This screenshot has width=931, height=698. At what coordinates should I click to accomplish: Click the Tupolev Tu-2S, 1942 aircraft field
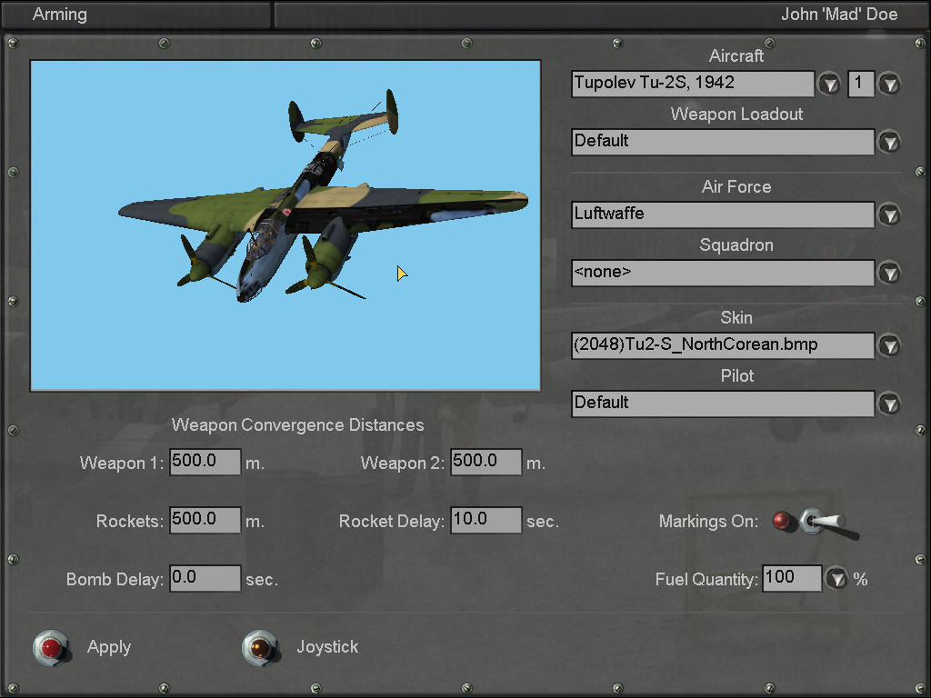tap(693, 84)
